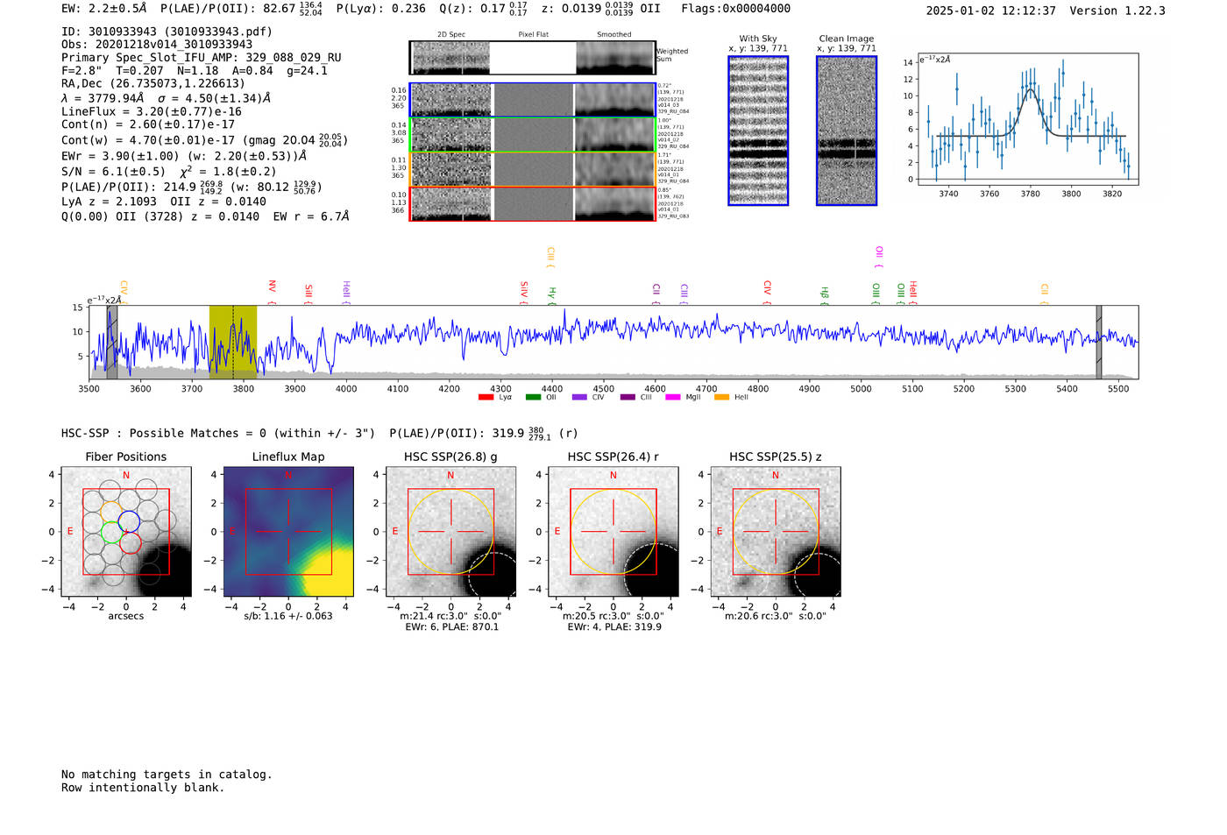The height and width of the screenshot is (835, 1227).
Task: Click the timestamp '2025-01-02 12:12:37'
Action: click(x=990, y=11)
